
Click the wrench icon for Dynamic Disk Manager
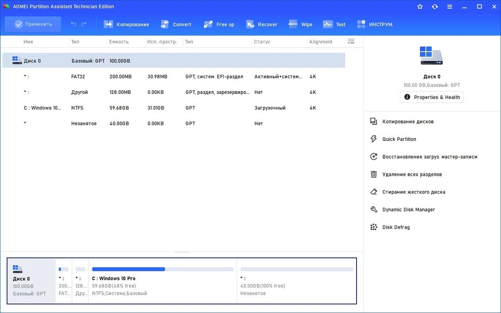pyautogui.click(x=374, y=210)
